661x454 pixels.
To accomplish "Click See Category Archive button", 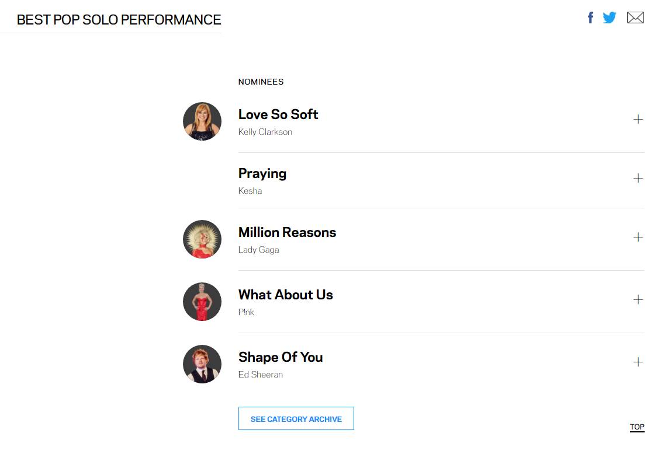I will (x=296, y=418).
